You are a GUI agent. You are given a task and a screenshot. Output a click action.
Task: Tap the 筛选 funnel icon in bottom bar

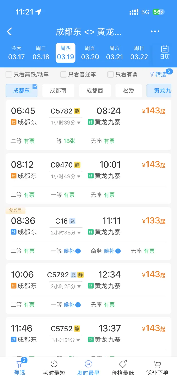click(19, 364)
